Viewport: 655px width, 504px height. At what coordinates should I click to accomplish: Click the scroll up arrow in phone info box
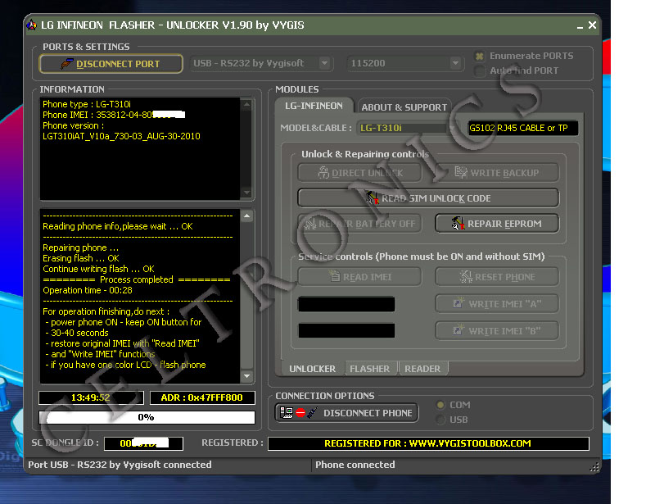coord(247,104)
